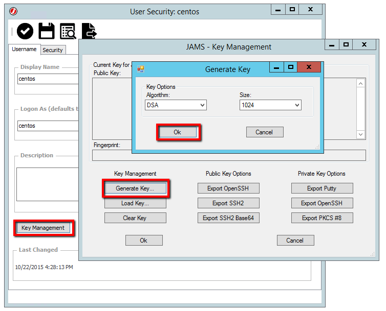Open the Size 1024 dropdown

(270, 105)
